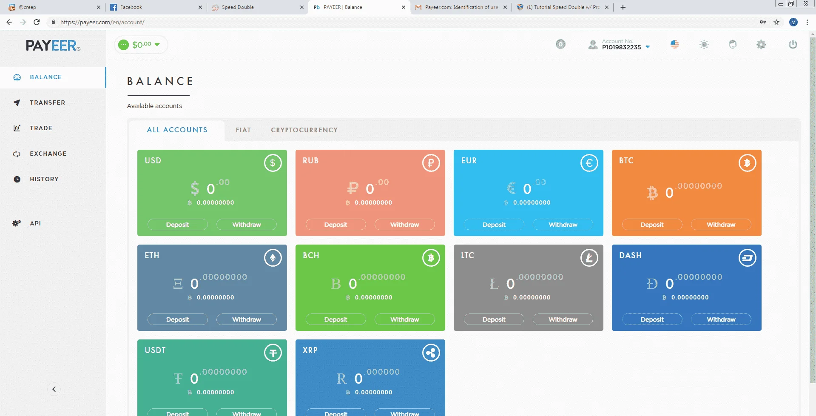The height and width of the screenshot is (416, 816).
Task: Click the saved password key icon
Action: click(763, 22)
